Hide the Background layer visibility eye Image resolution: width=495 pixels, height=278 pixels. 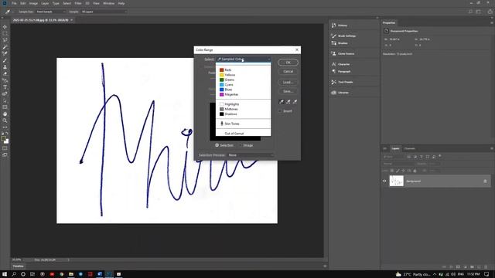(x=384, y=181)
